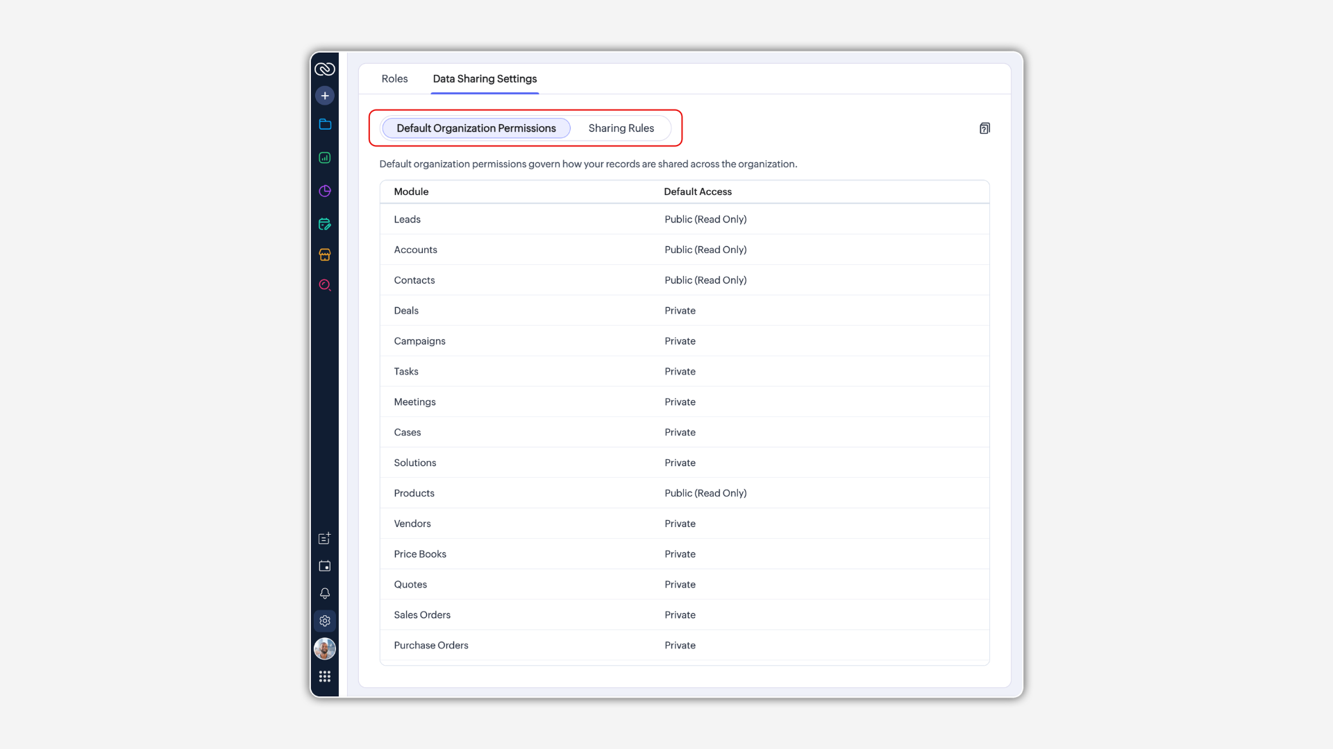
Task: Click the help document icon at top right
Action: 984,128
